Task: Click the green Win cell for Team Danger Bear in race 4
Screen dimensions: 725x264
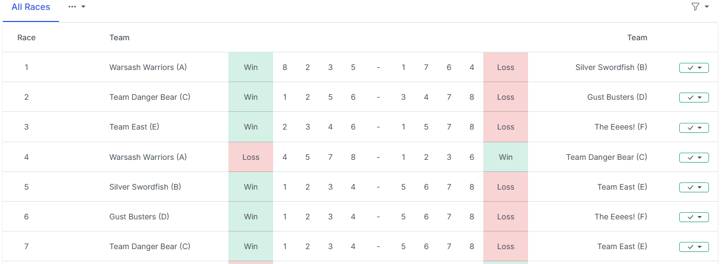Action: tap(505, 157)
